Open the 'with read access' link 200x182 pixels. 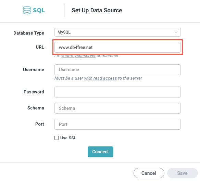coord(100,78)
